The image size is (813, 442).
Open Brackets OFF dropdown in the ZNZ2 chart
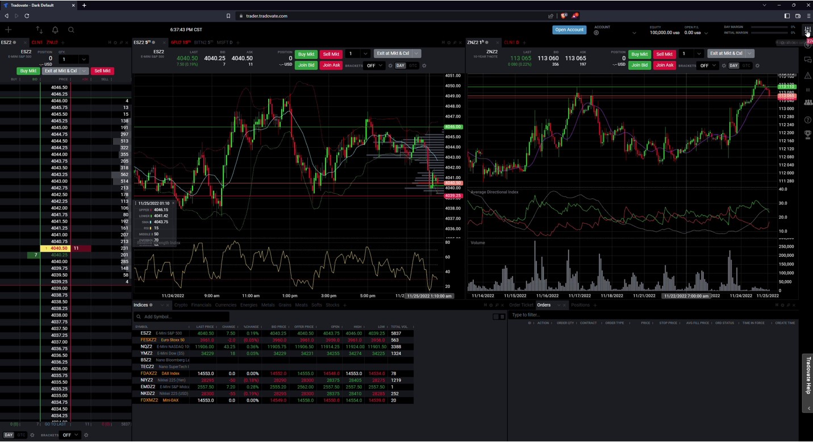[x=708, y=66]
